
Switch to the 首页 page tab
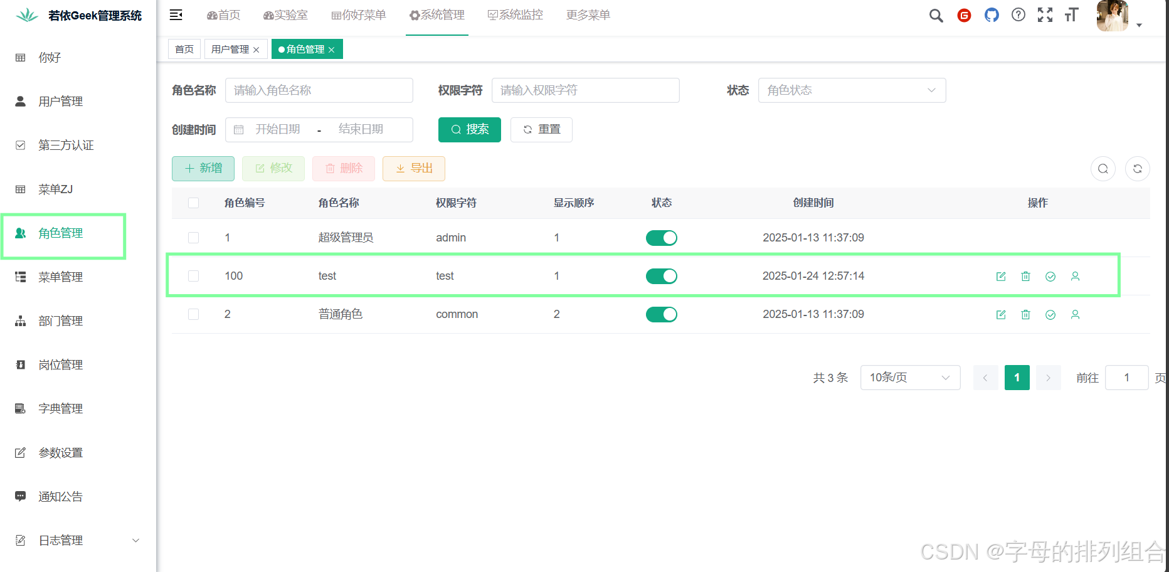click(x=184, y=50)
